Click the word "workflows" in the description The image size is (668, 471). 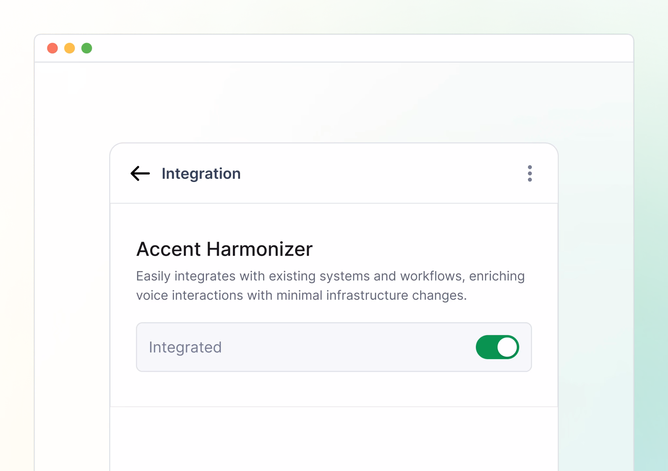(x=431, y=276)
